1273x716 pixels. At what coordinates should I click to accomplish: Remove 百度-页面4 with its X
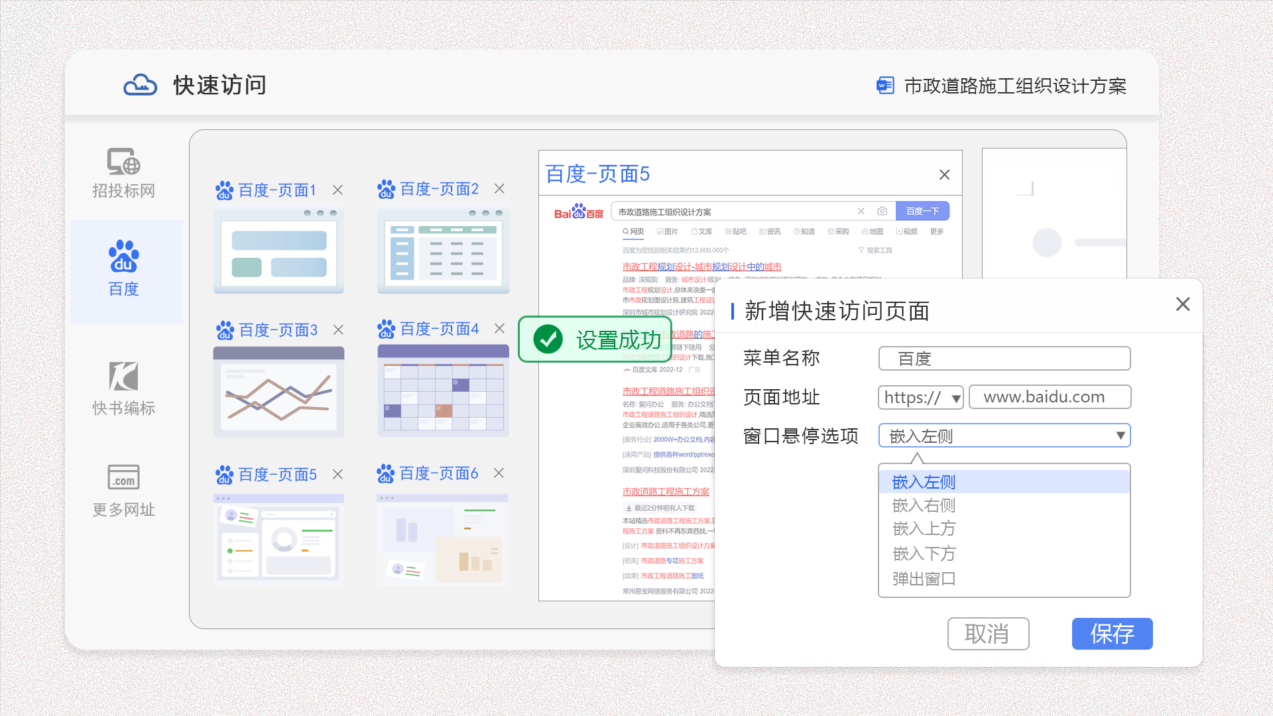499,329
